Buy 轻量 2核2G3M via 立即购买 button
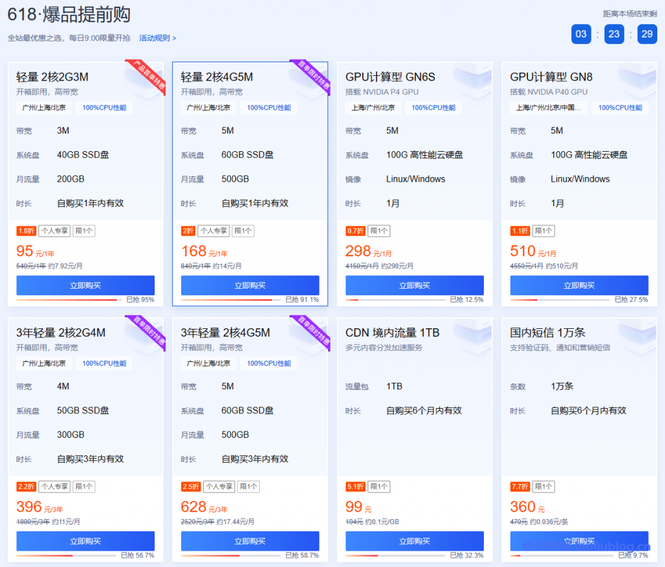The height and width of the screenshot is (567, 665). tap(85, 285)
